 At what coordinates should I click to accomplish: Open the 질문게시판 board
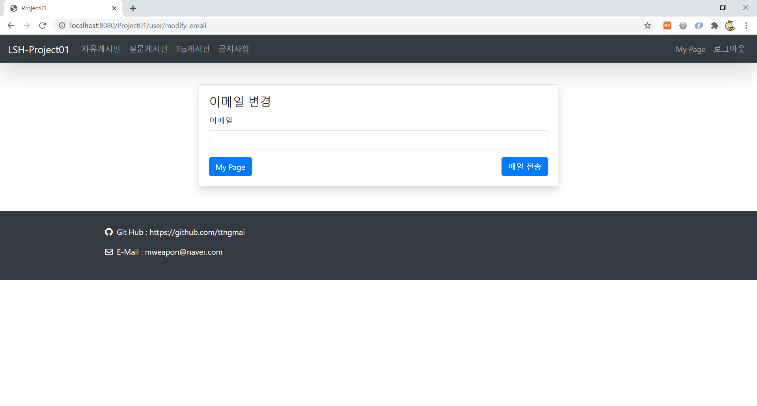pos(148,49)
